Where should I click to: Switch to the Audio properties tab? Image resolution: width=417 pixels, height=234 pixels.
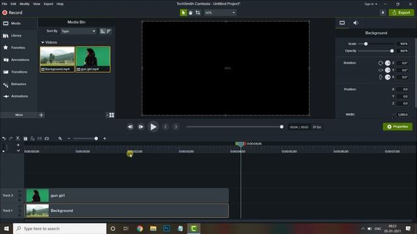tap(356, 23)
